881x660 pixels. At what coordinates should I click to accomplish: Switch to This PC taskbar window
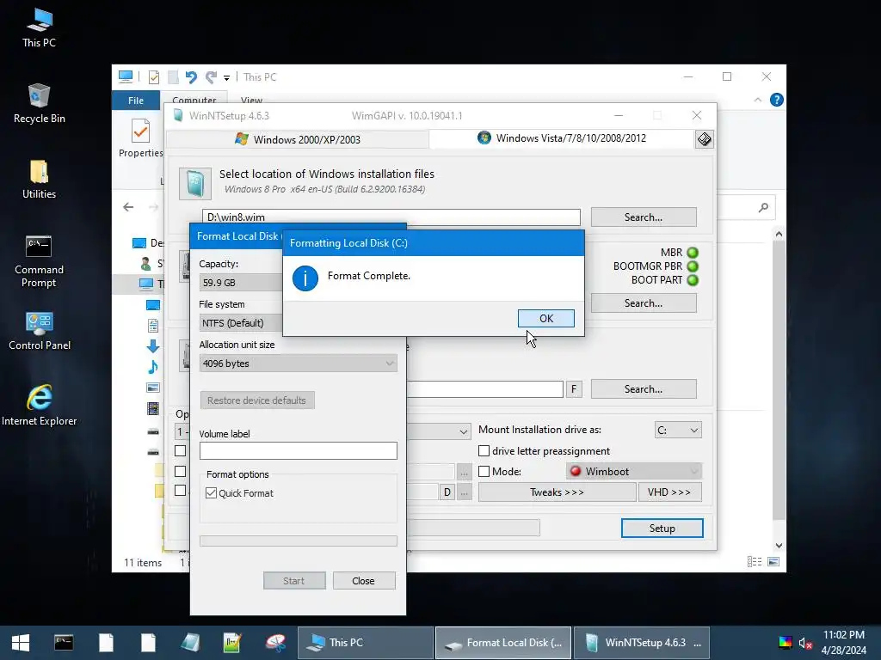click(x=365, y=643)
